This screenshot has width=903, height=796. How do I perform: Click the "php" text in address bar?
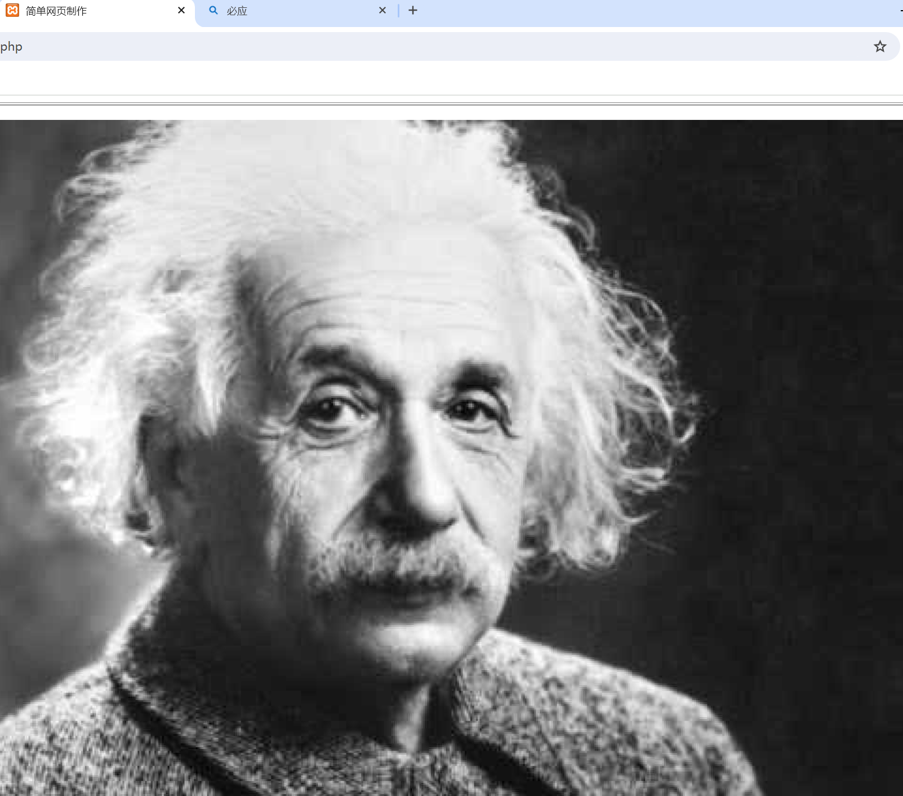point(11,47)
